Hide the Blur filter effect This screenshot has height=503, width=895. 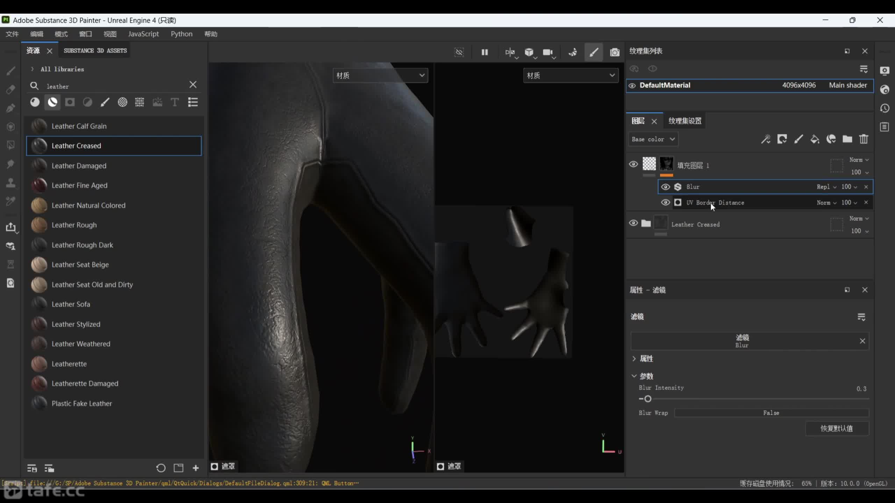pyautogui.click(x=665, y=187)
